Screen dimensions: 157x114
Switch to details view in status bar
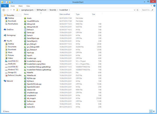pyautogui.click(x=151, y=112)
